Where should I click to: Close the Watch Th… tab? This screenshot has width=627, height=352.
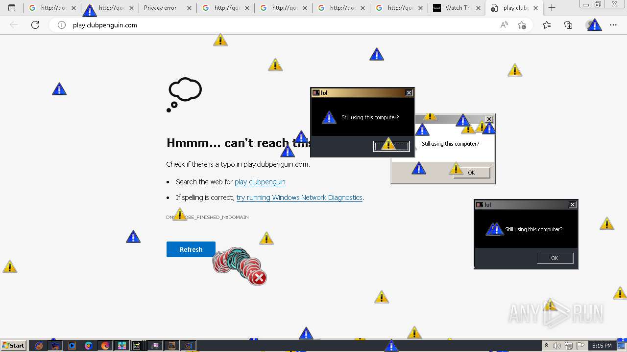point(479,8)
